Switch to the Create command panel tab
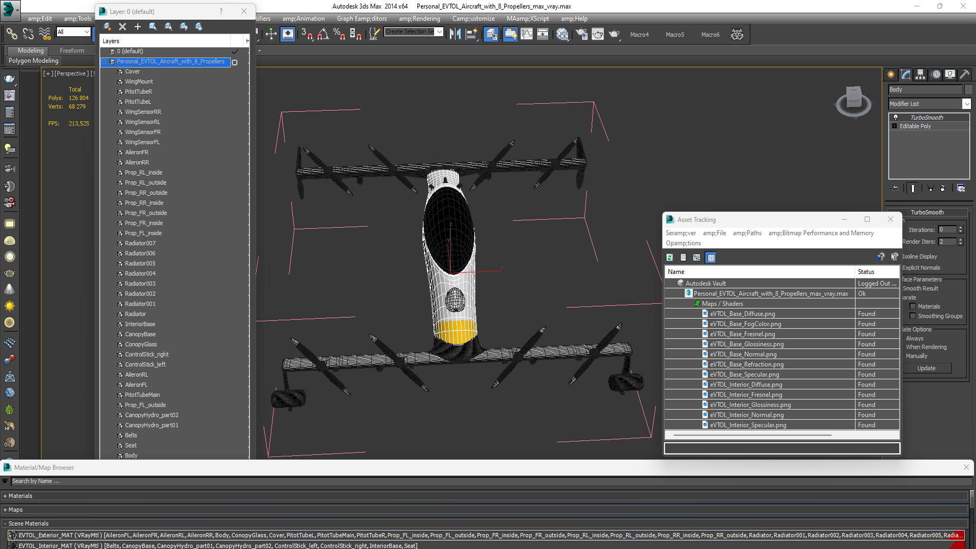 (x=891, y=75)
